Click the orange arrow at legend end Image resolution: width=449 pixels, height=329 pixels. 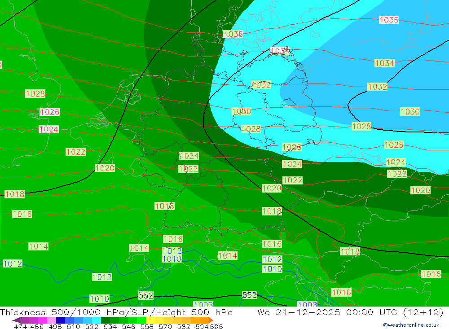click(x=211, y=320)
